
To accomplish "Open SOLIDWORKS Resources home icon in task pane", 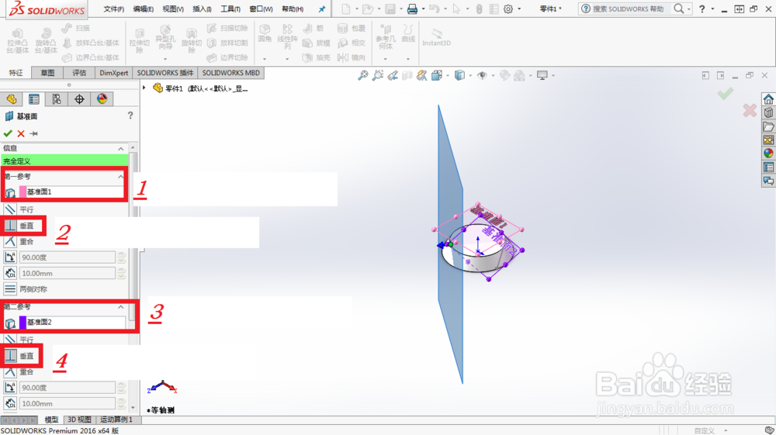I will [768, 99].
